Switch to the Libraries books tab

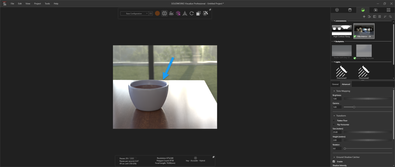coord(389,10)
